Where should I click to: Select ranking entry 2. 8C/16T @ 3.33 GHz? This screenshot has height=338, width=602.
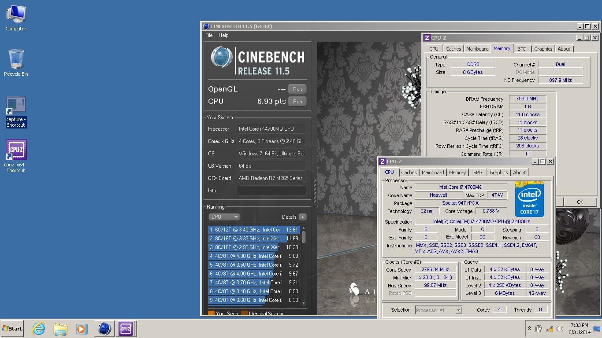254,239
